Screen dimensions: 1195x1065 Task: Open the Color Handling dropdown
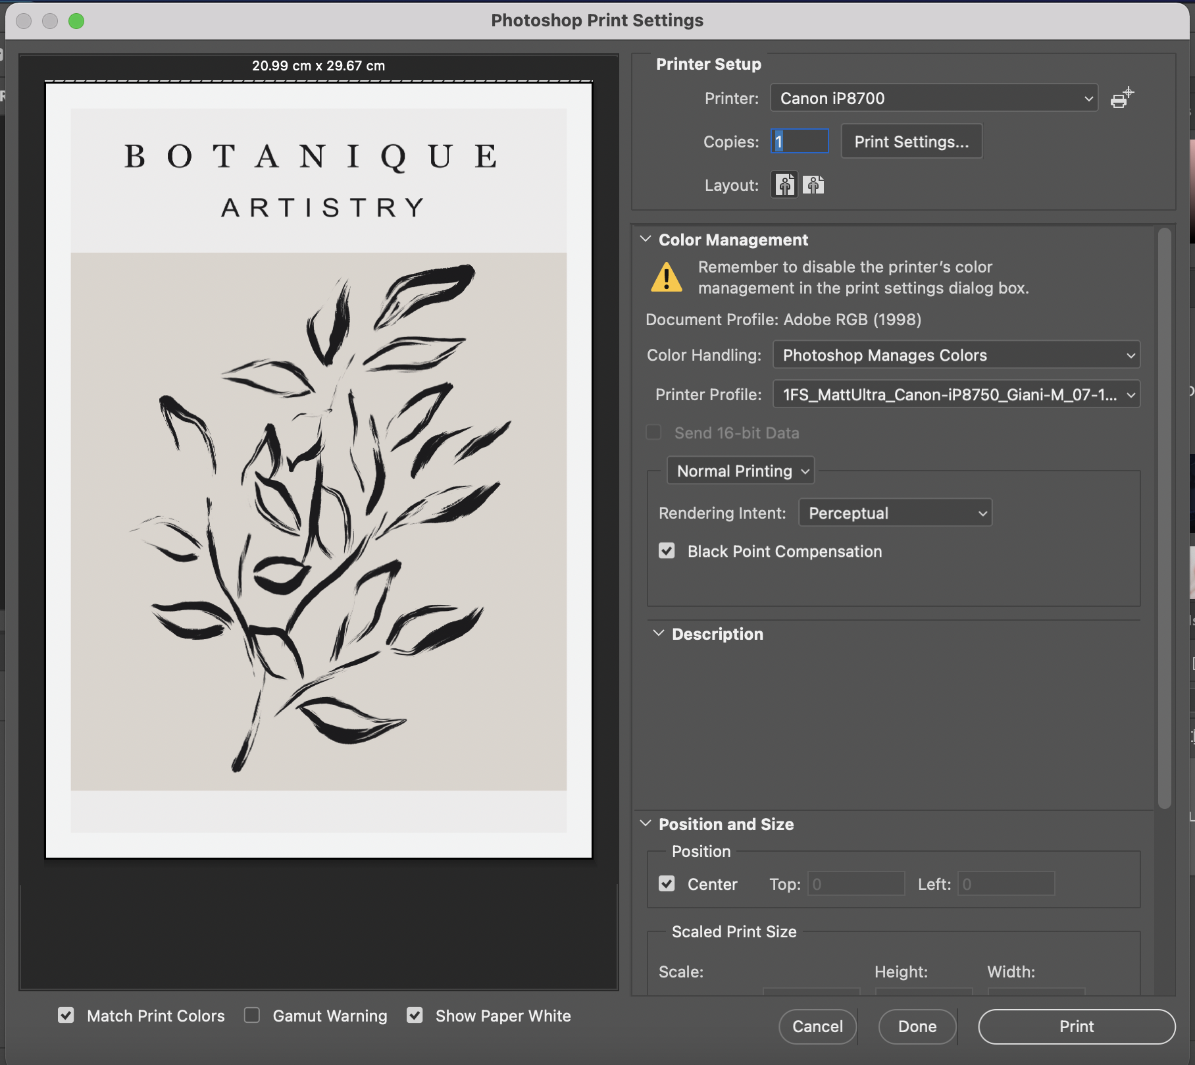point(955,355)
